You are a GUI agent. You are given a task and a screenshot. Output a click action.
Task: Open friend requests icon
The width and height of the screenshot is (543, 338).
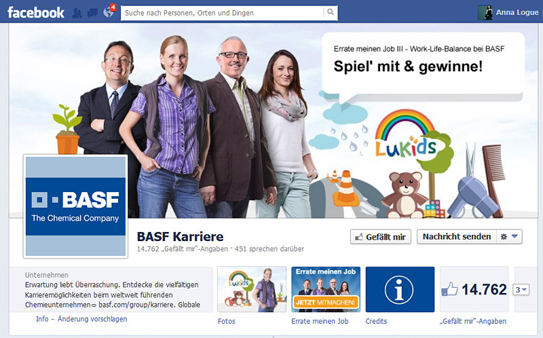(77, 13)
